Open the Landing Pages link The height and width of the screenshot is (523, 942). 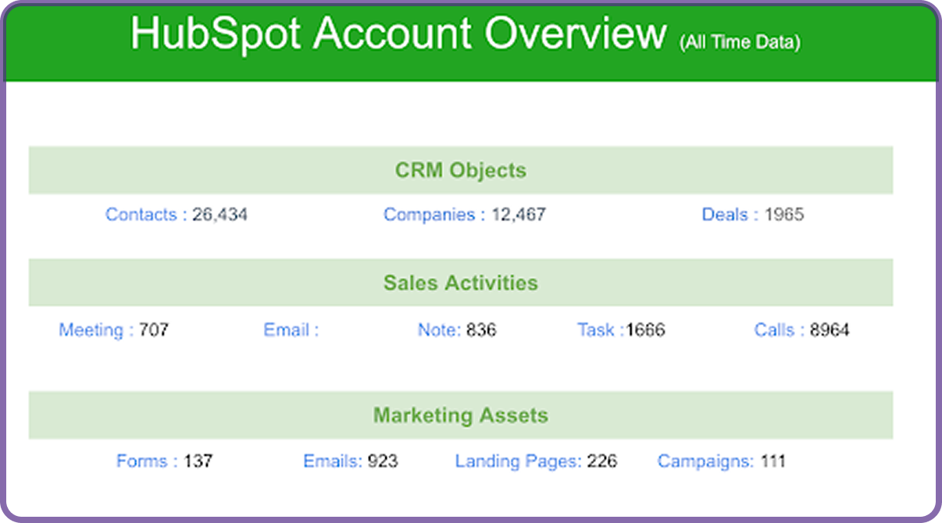coord(518,461)
